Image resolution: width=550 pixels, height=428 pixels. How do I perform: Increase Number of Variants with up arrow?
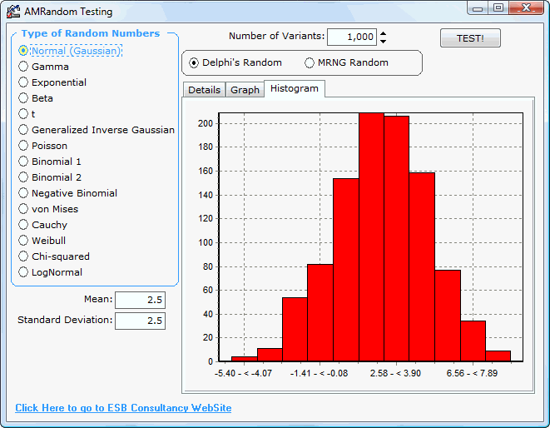(383, 33)
